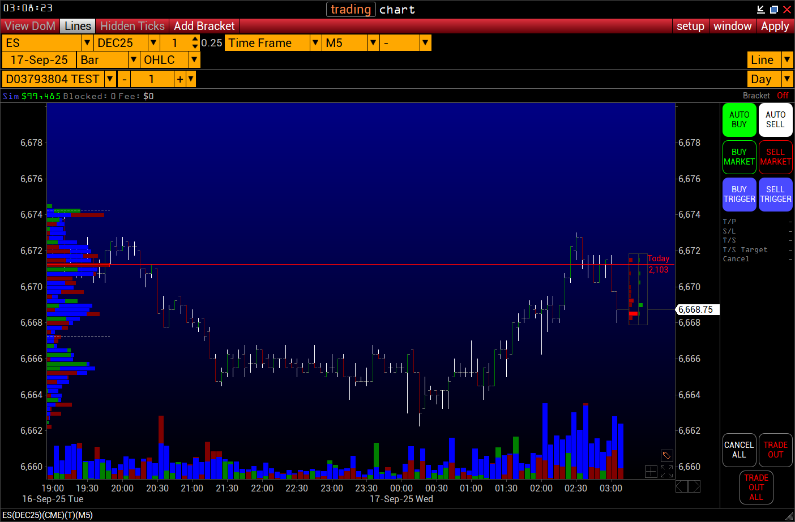The height and width of the screenshot is (522, 795).
Task: Open the ES symbol dropdown
Action: coord(87,43)
